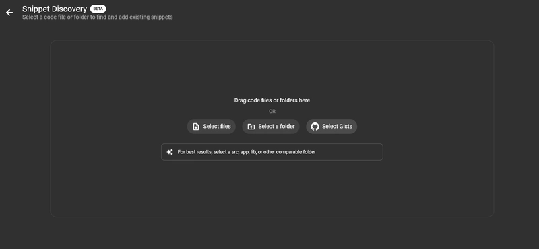Image resolution: width=539 pixels, height=249 pixels.
Task: Click the word 'src' in the tip
Action: [x=234, y=152]
